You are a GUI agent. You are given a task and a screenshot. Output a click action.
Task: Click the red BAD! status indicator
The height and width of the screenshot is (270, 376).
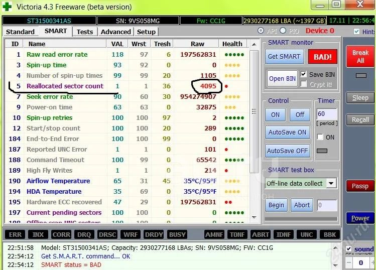click(322, 57)
